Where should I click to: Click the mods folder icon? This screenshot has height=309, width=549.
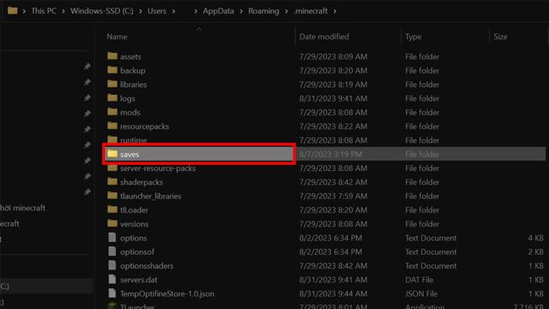click(x=112, y=112)
